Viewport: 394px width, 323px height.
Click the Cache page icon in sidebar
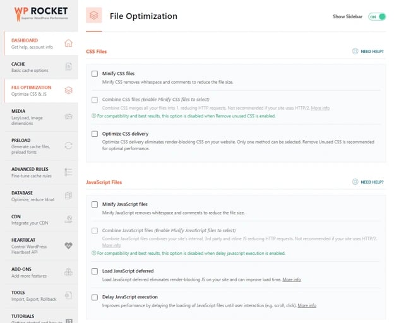click(x=68, y=67)
